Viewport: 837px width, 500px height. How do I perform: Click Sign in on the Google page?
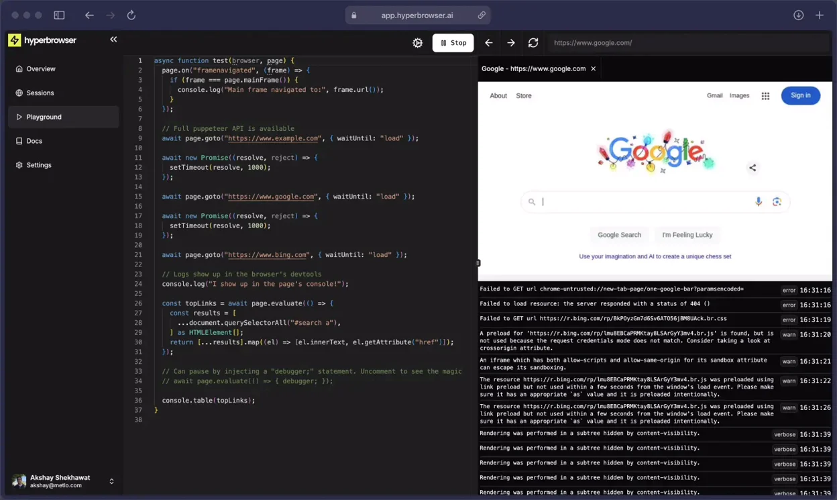800,95
